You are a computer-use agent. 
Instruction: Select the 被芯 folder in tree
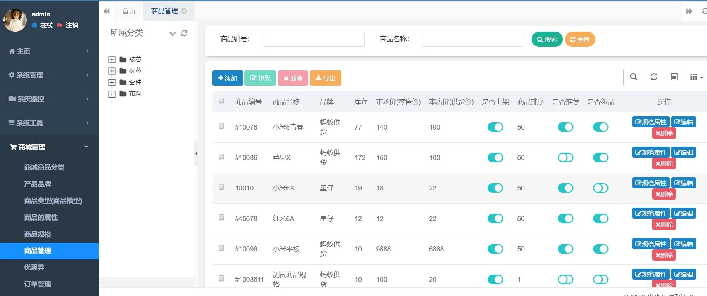[x=131, y=59]
